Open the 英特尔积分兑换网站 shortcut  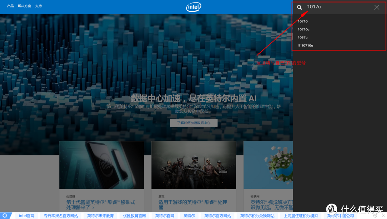click(x=257, y=216)
